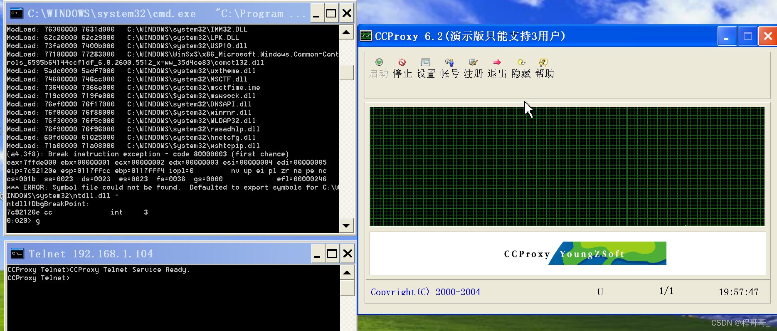777x331 pixels.
Task: Click the Register (注册) toolbar icon
Action: (x=473, y=68)
